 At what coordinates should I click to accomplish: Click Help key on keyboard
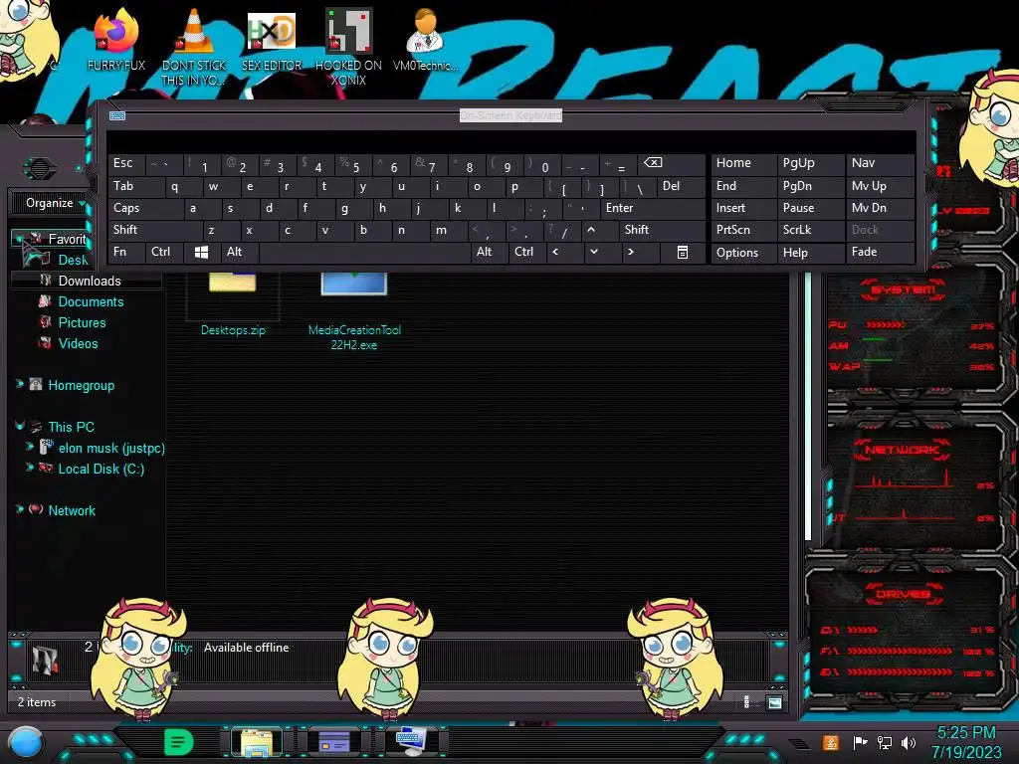click(810, 252)
